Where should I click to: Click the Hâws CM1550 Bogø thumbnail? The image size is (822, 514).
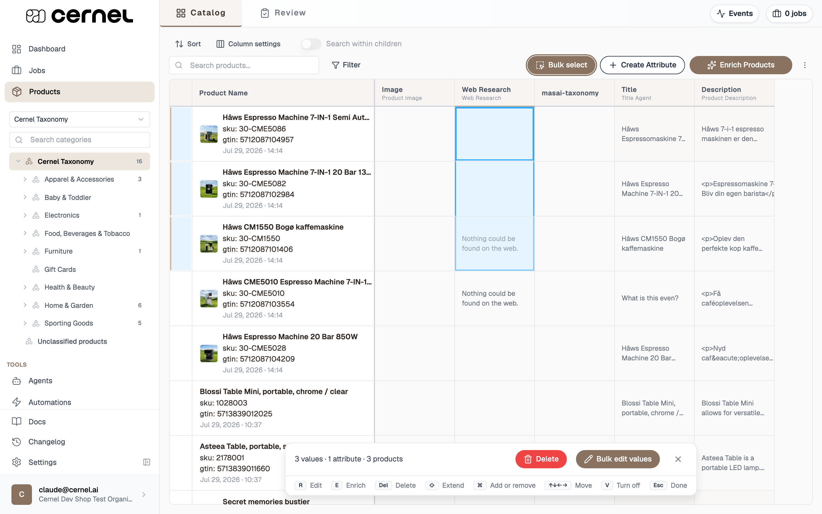[x=209, y=243]
